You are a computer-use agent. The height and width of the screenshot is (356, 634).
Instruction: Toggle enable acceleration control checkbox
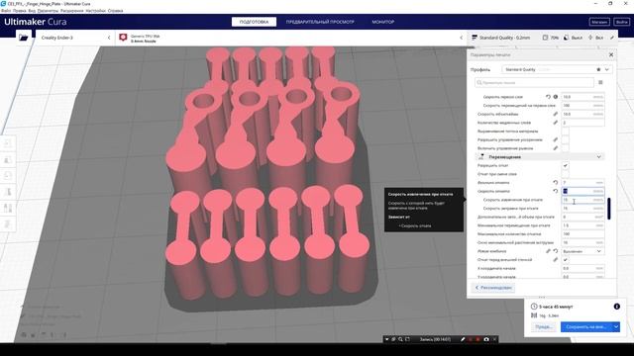coord(566,139)
